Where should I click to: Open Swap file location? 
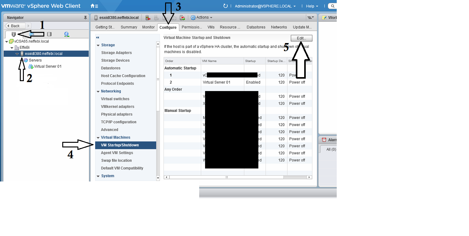tap(116, 160)
